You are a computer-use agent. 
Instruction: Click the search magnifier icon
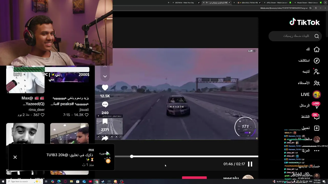pos(317,36)
